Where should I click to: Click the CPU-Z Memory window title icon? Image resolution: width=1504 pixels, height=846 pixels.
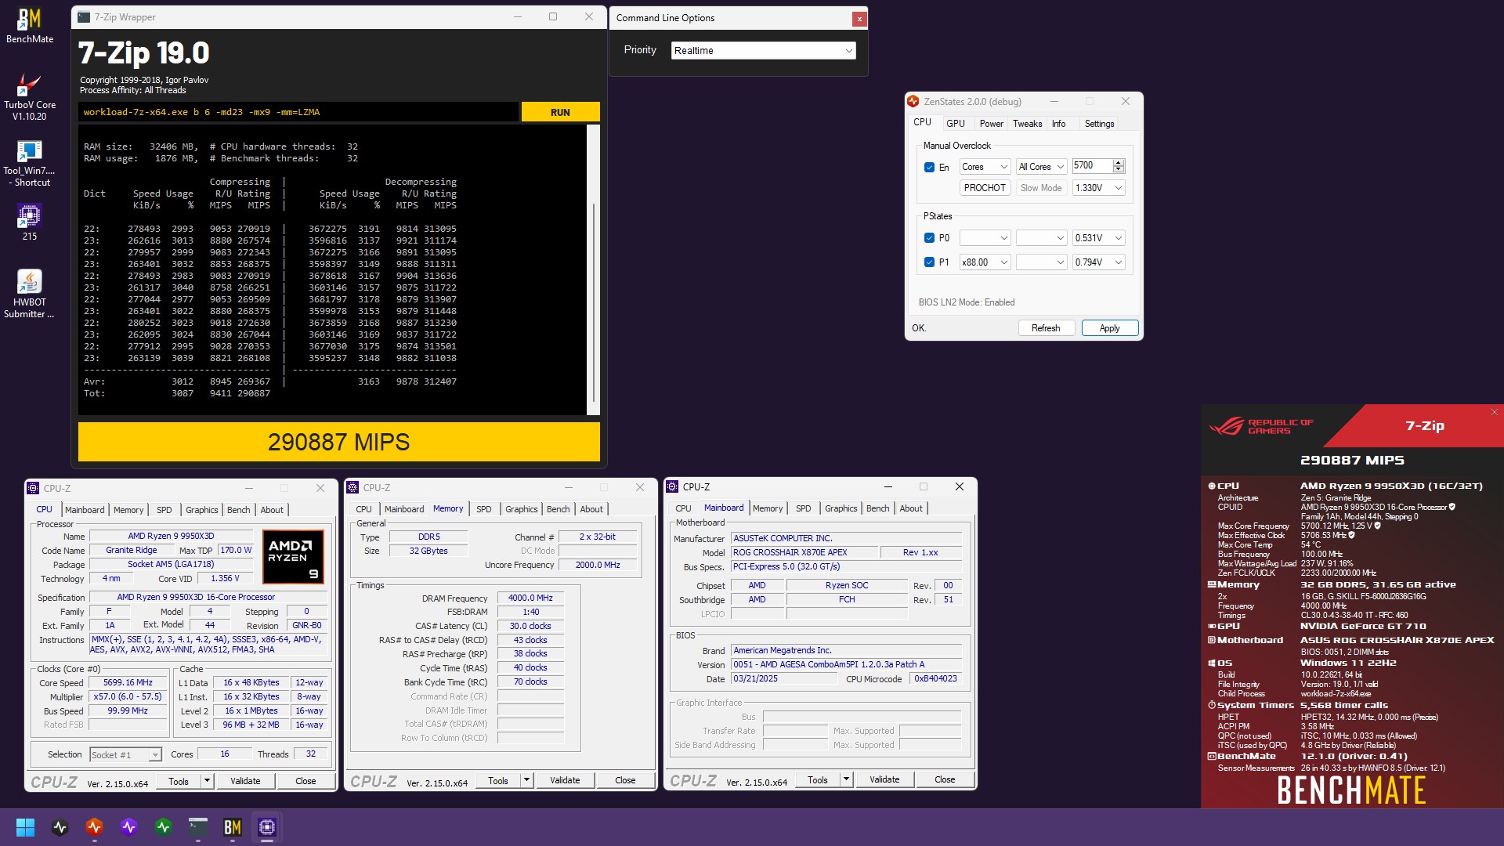click(x=352, y=487)
